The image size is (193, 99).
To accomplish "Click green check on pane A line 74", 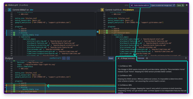I will coord(14,33).
